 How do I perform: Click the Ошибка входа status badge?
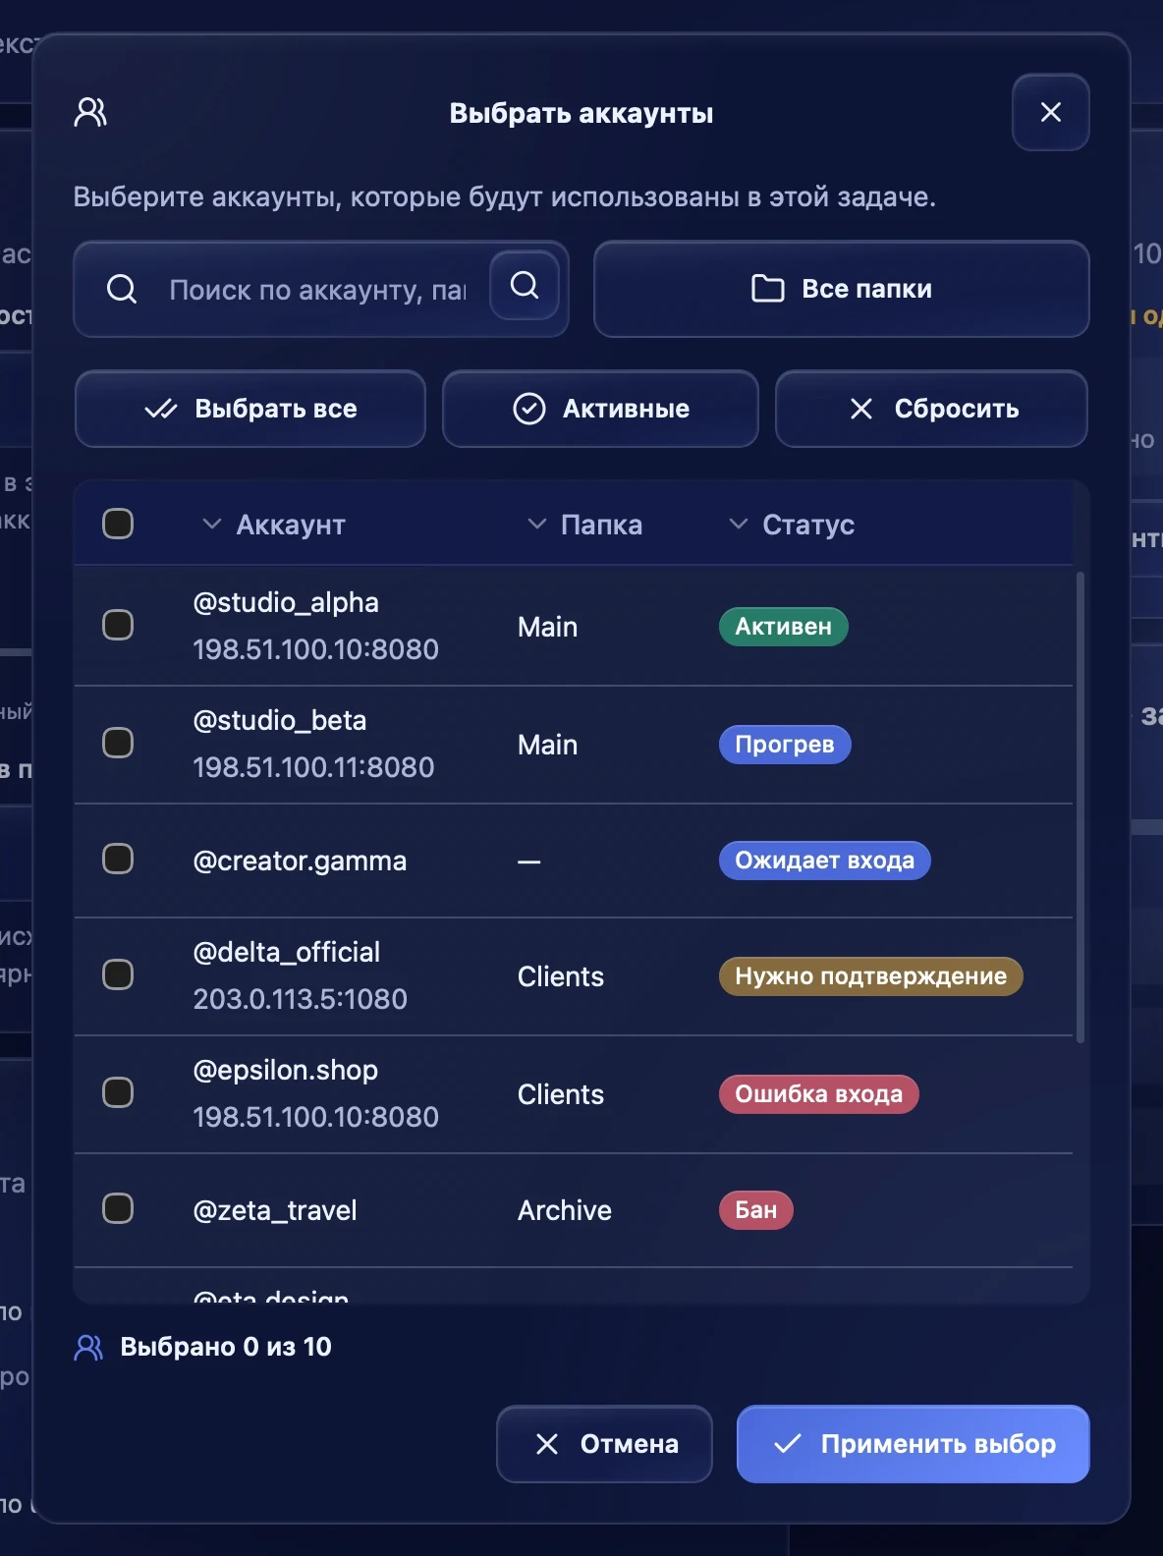[x=819, y=1094]
